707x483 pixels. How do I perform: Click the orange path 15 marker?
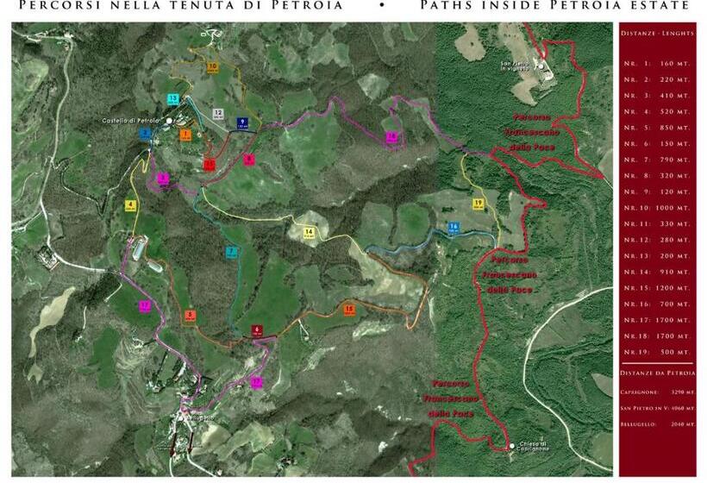(349, 309)
